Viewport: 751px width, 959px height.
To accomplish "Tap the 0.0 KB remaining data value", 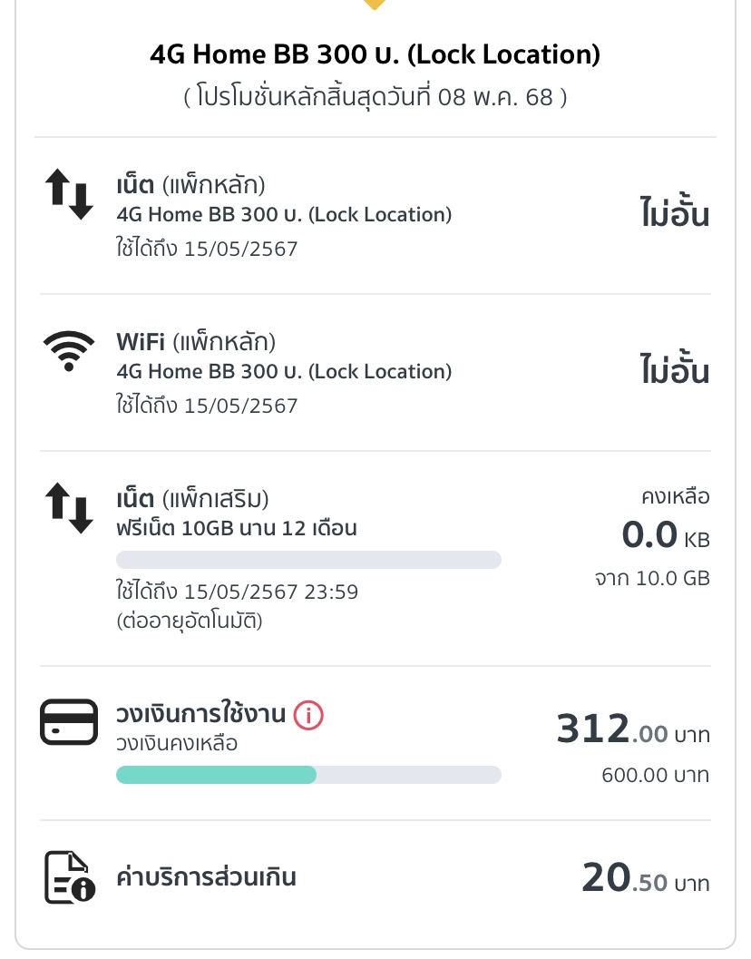I will pyautogui.click(x=666, y=536).
